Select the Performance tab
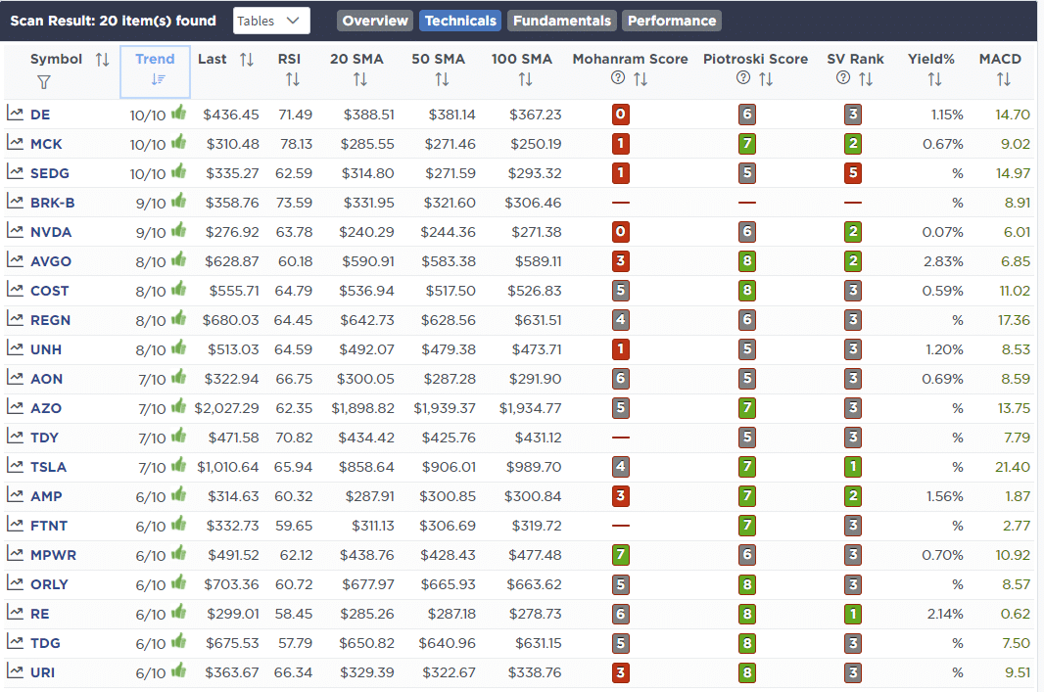 (671, 21)
